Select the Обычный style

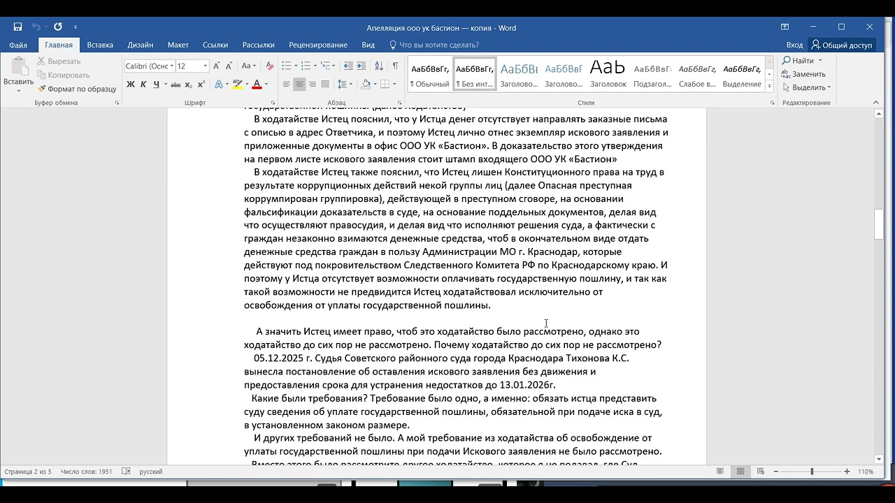430,74
